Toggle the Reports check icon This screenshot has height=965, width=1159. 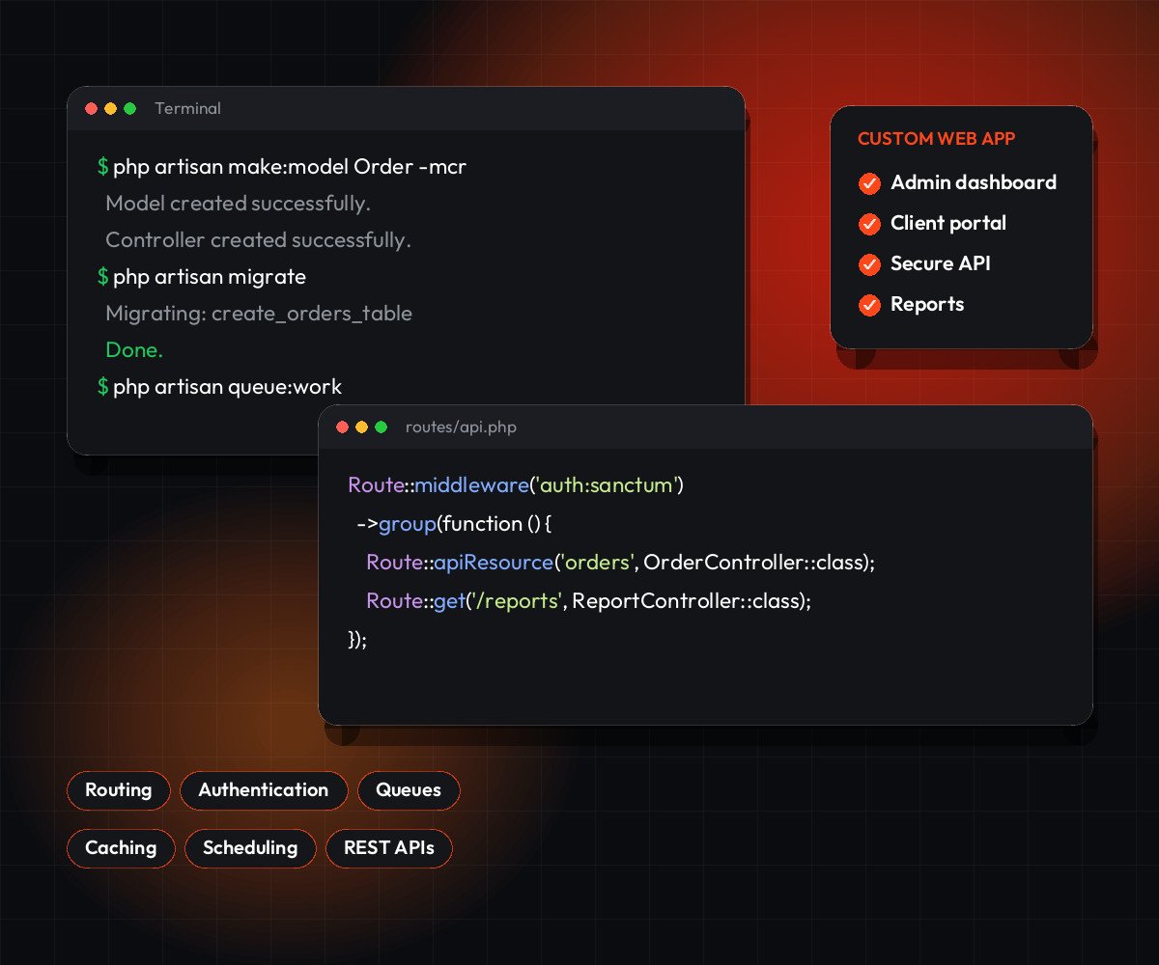[x=870, y=305]
